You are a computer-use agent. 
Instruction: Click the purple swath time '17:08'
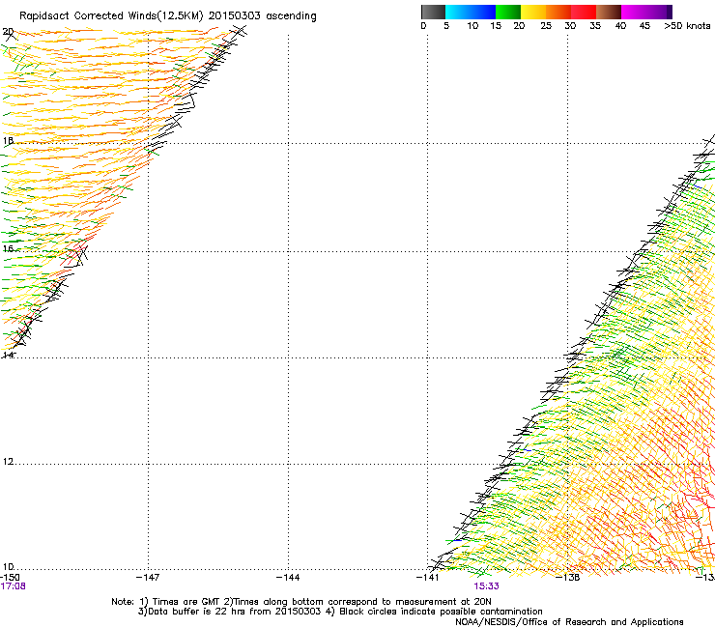coord(13,586)
